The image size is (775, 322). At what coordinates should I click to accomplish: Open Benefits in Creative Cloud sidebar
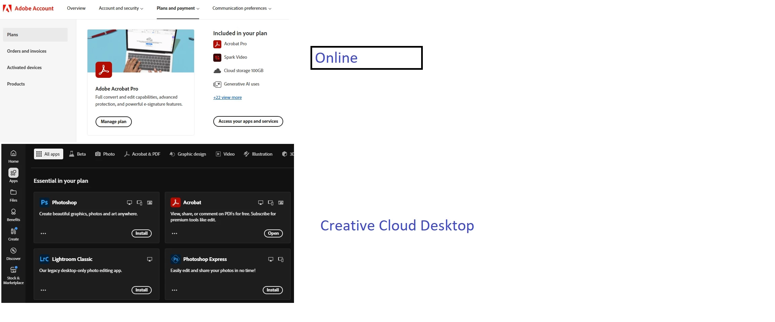click(13, 215)
